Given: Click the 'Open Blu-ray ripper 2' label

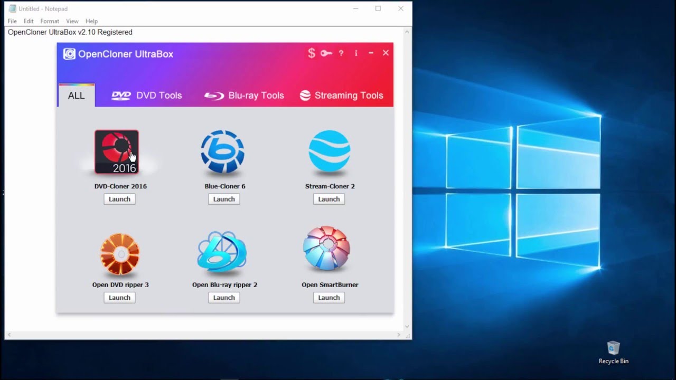Looking at the screenshot, I should point(225,285).
